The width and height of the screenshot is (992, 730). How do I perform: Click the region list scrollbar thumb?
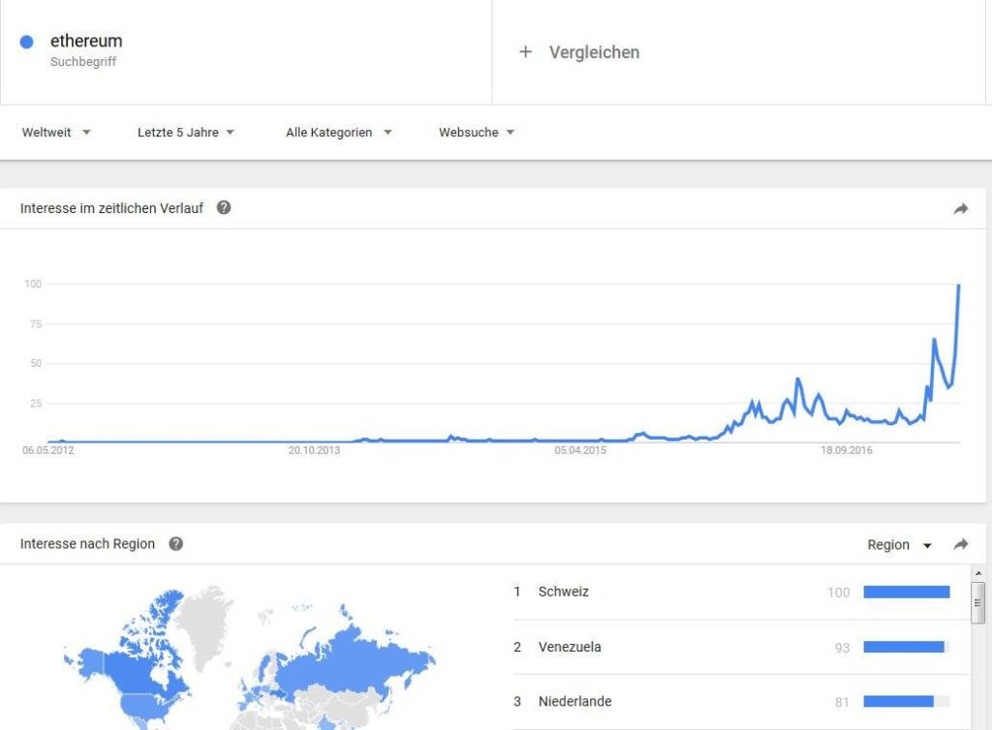(978, 602)
